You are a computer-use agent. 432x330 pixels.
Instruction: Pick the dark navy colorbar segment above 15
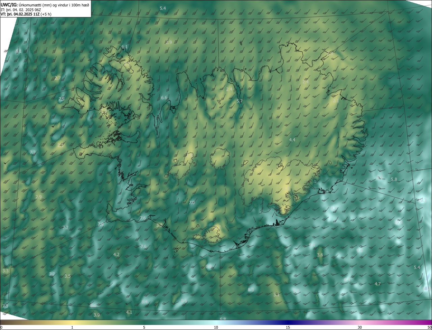[288, 323]
